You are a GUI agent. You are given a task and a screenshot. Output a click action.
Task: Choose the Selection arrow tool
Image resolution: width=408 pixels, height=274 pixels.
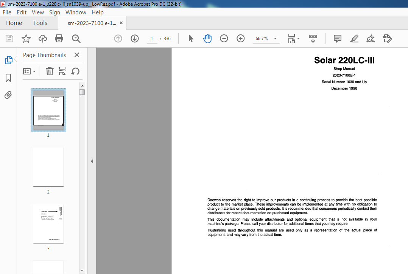[x=191, y=39]
